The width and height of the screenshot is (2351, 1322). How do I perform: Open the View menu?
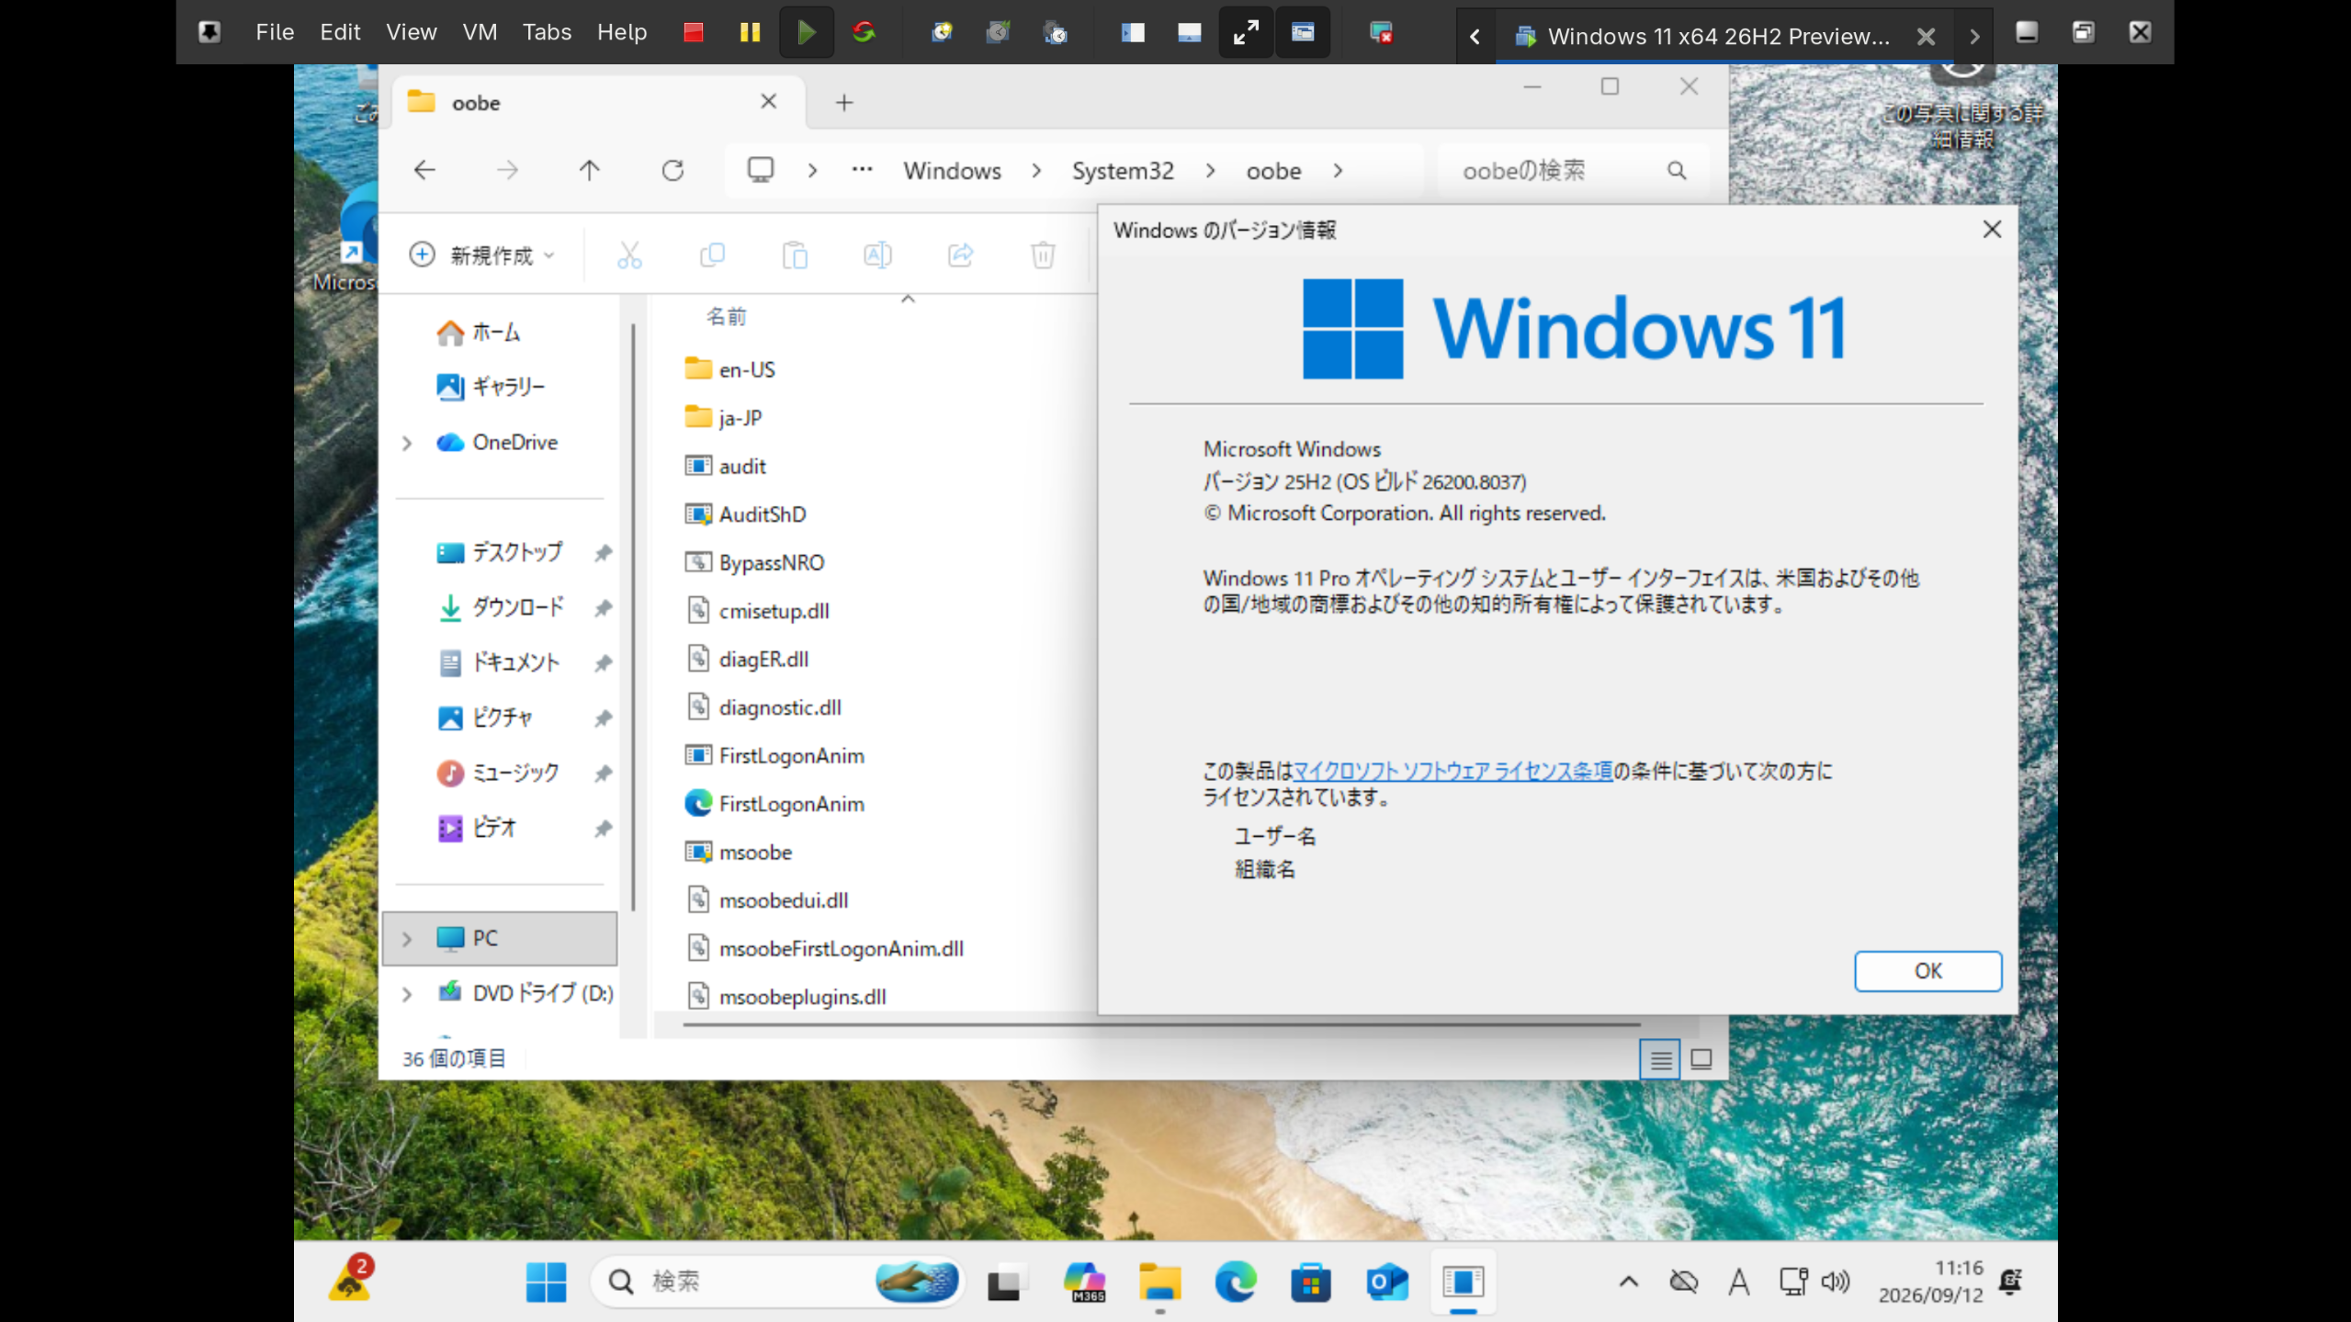coord(411,32)
